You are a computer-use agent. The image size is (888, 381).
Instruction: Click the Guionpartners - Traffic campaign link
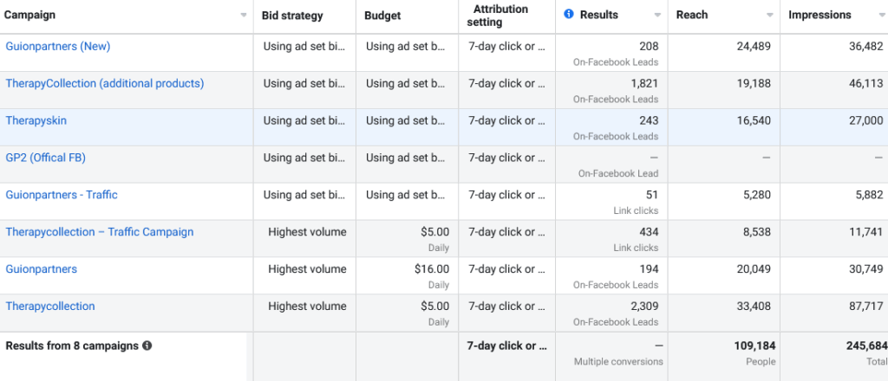[x=62, y=195]
